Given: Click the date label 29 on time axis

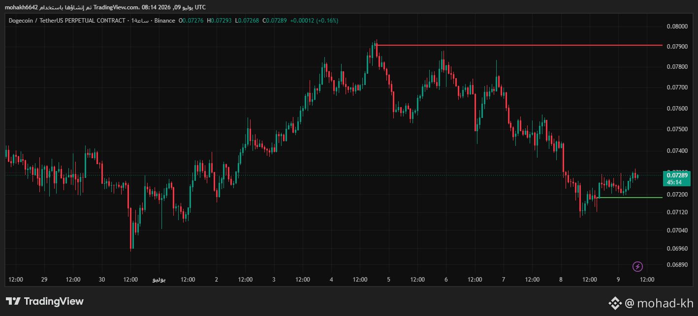Looking at the screenshot, I should pyautogui.click(x=44, y=280).
